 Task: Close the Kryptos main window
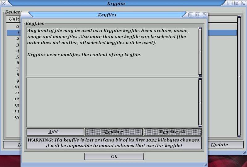point(3,3)
